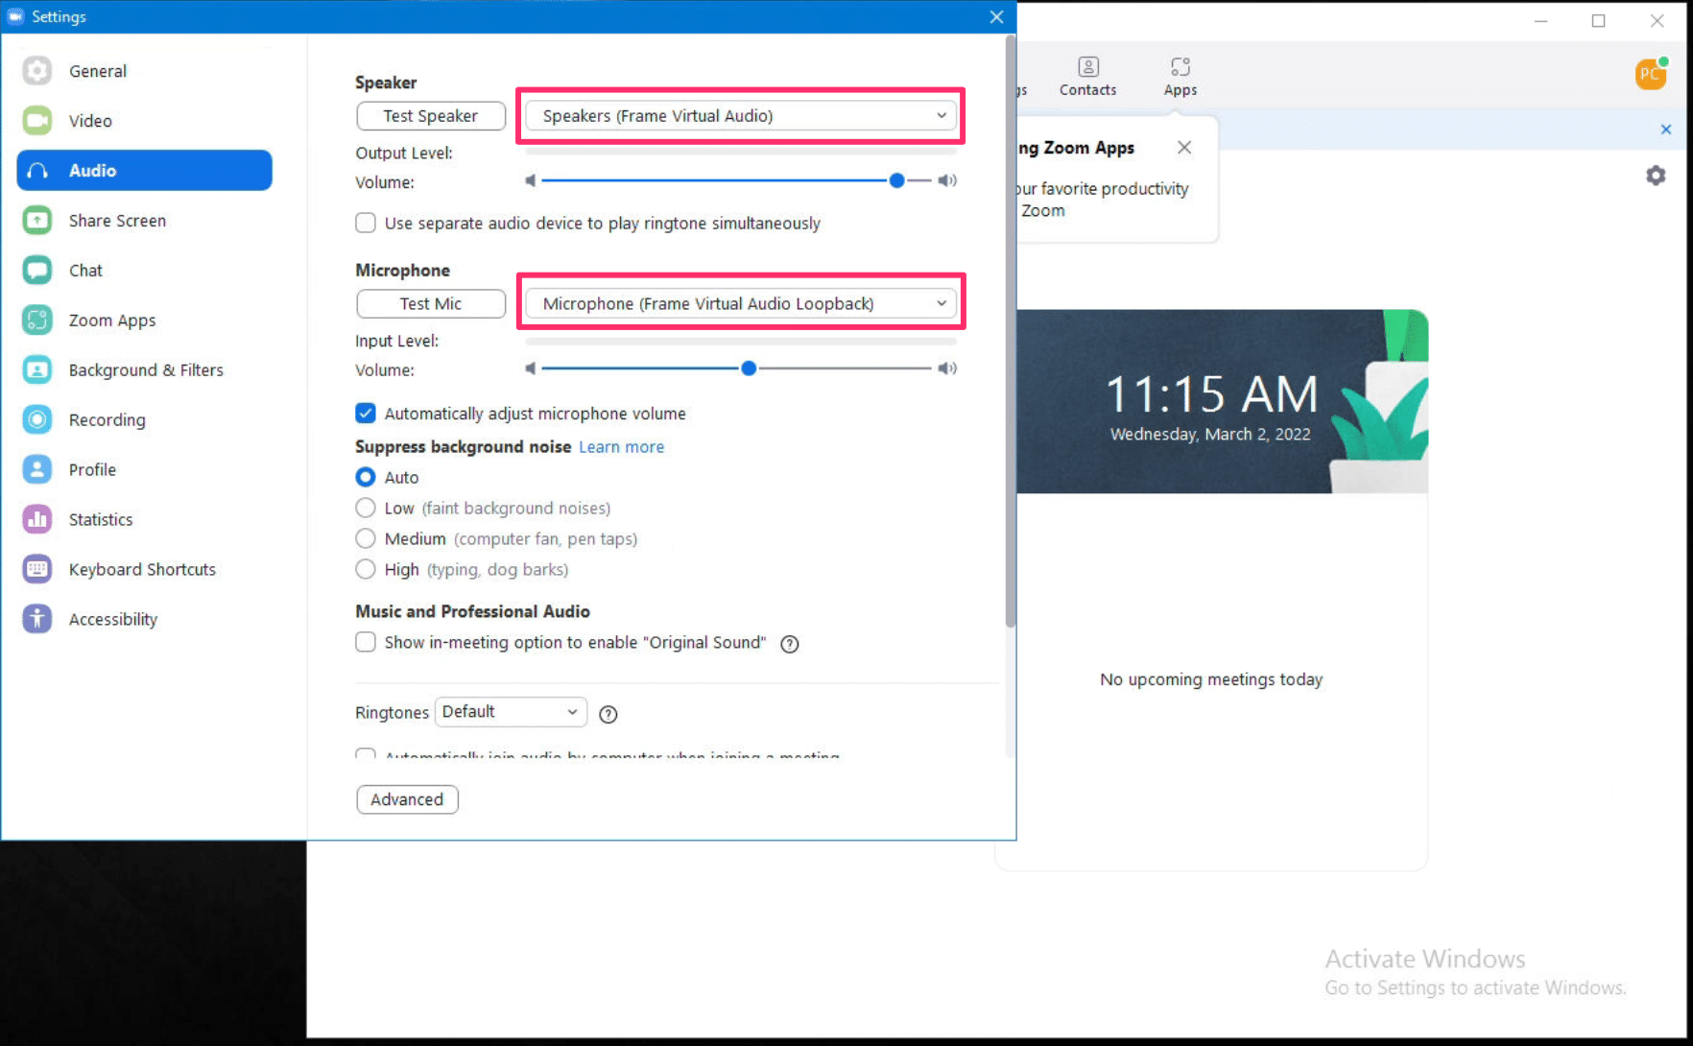Click the General settings icon
This screenshot has width=1693, height=1046.
click(36, 71)
